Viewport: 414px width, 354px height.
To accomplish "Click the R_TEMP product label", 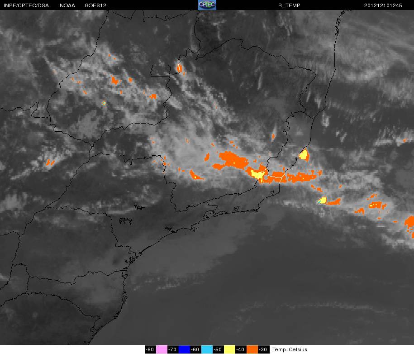I will [x=289, y=5].
